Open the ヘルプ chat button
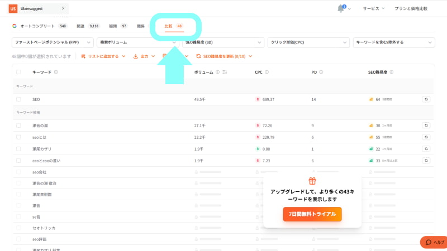This screenshot has height=251, width=447. [x=434, y=242]
